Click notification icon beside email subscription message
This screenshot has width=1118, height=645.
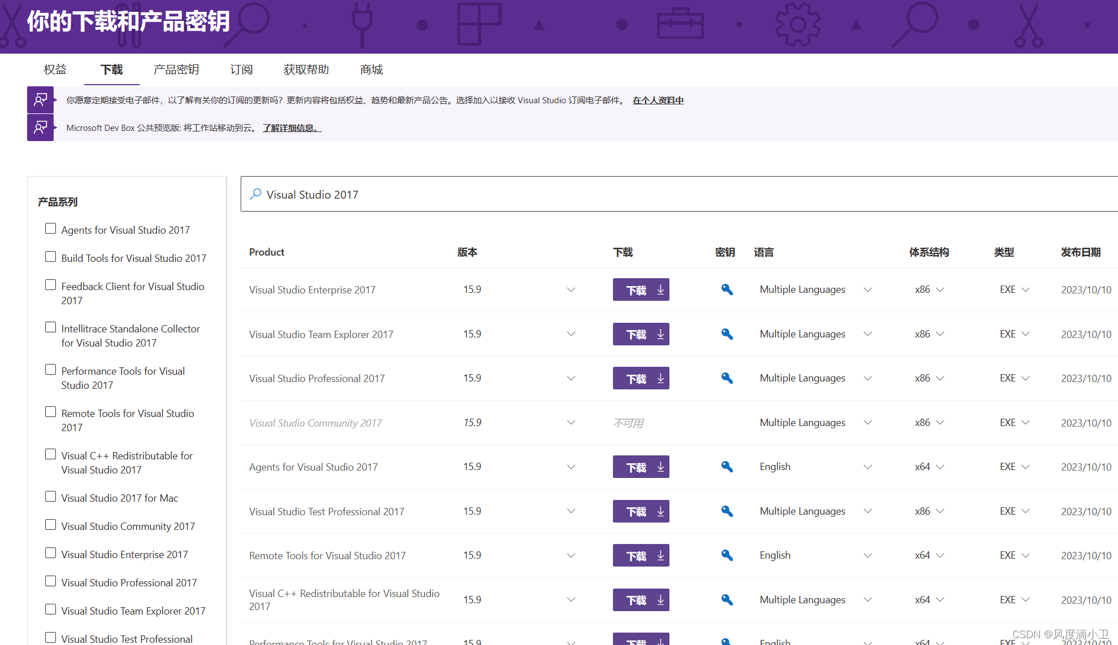click(40, 100)
